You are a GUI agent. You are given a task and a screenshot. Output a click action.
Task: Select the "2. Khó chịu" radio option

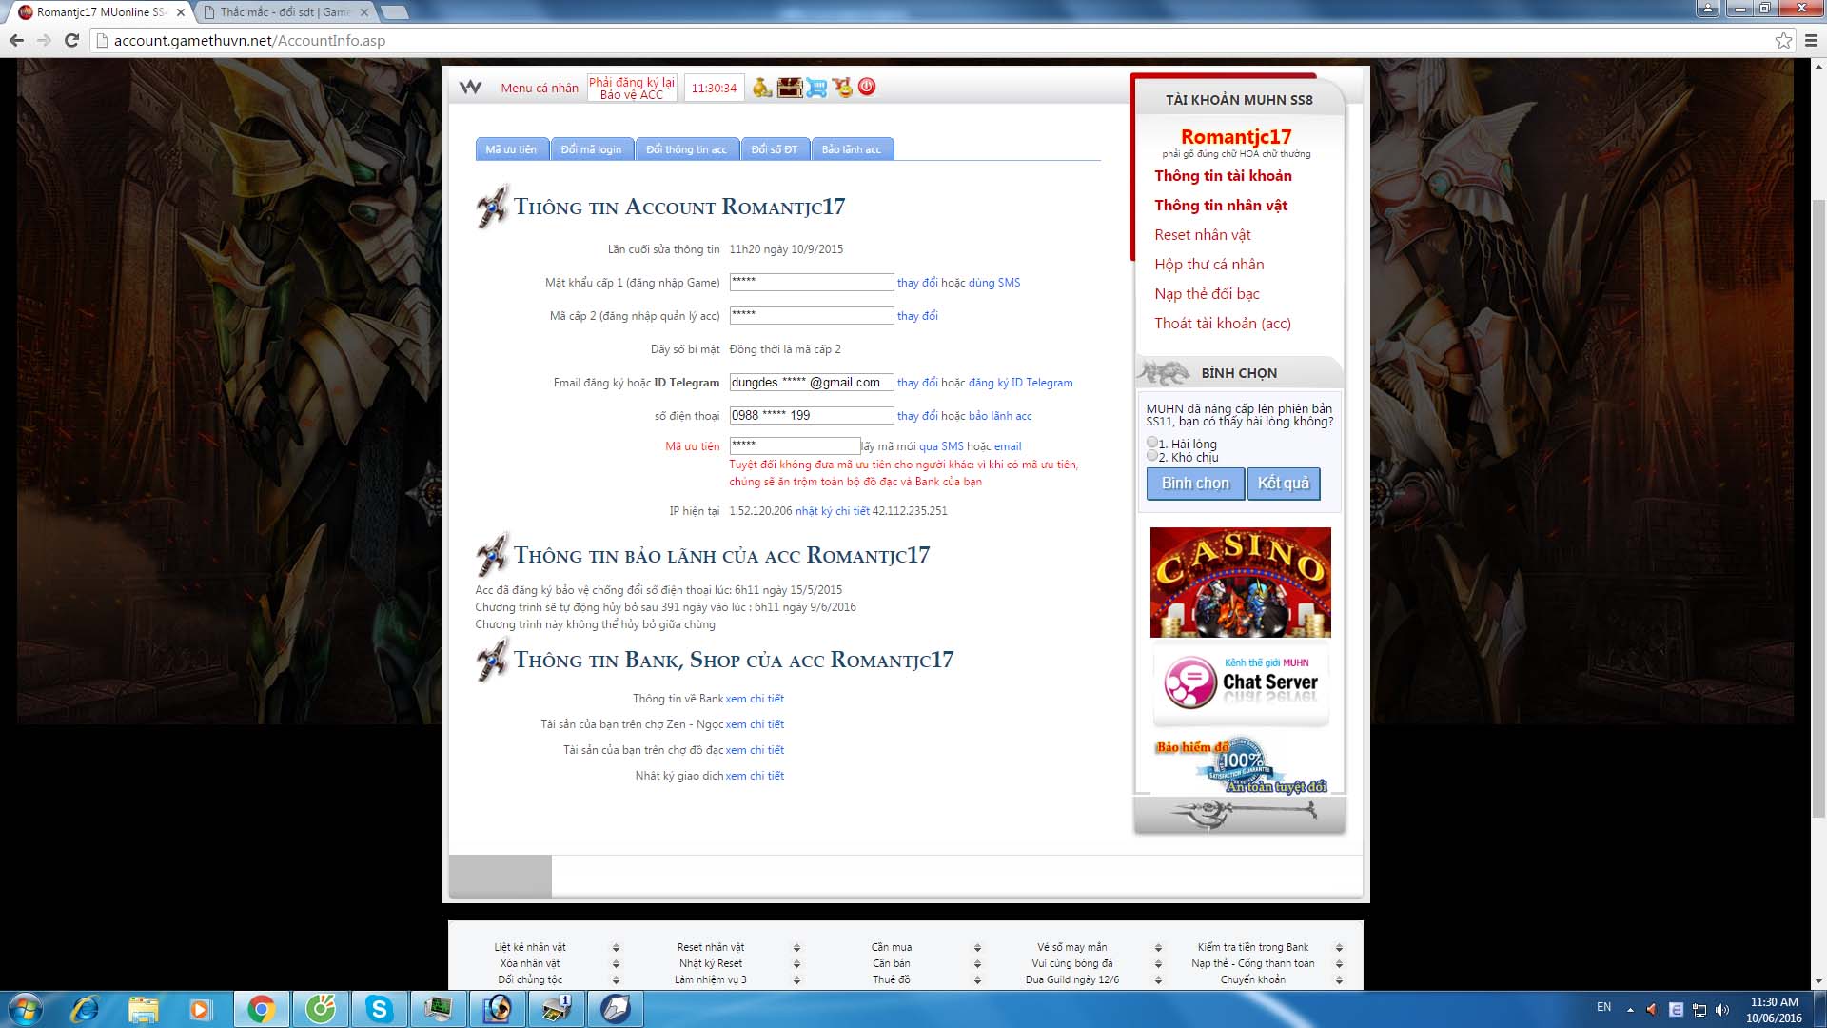[1152, 456]
